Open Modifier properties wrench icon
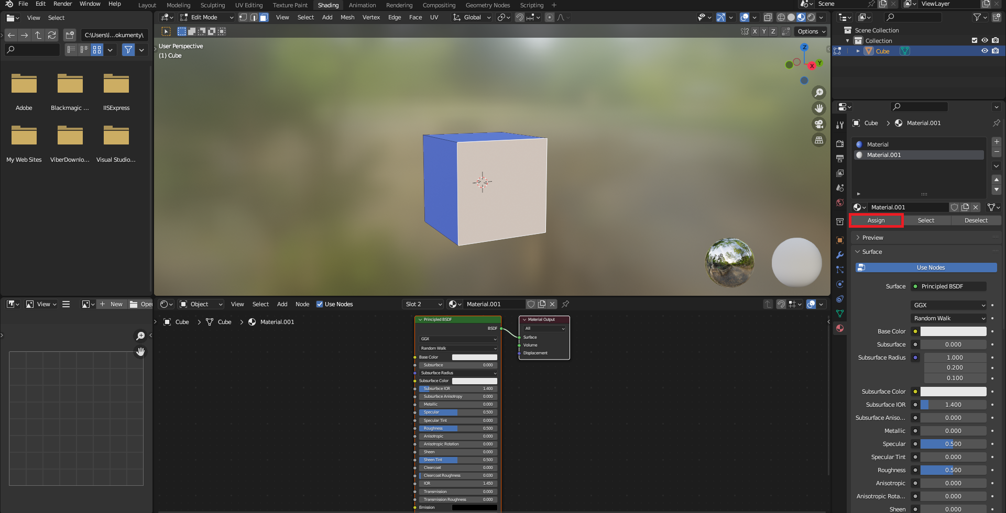 (840, 255)
